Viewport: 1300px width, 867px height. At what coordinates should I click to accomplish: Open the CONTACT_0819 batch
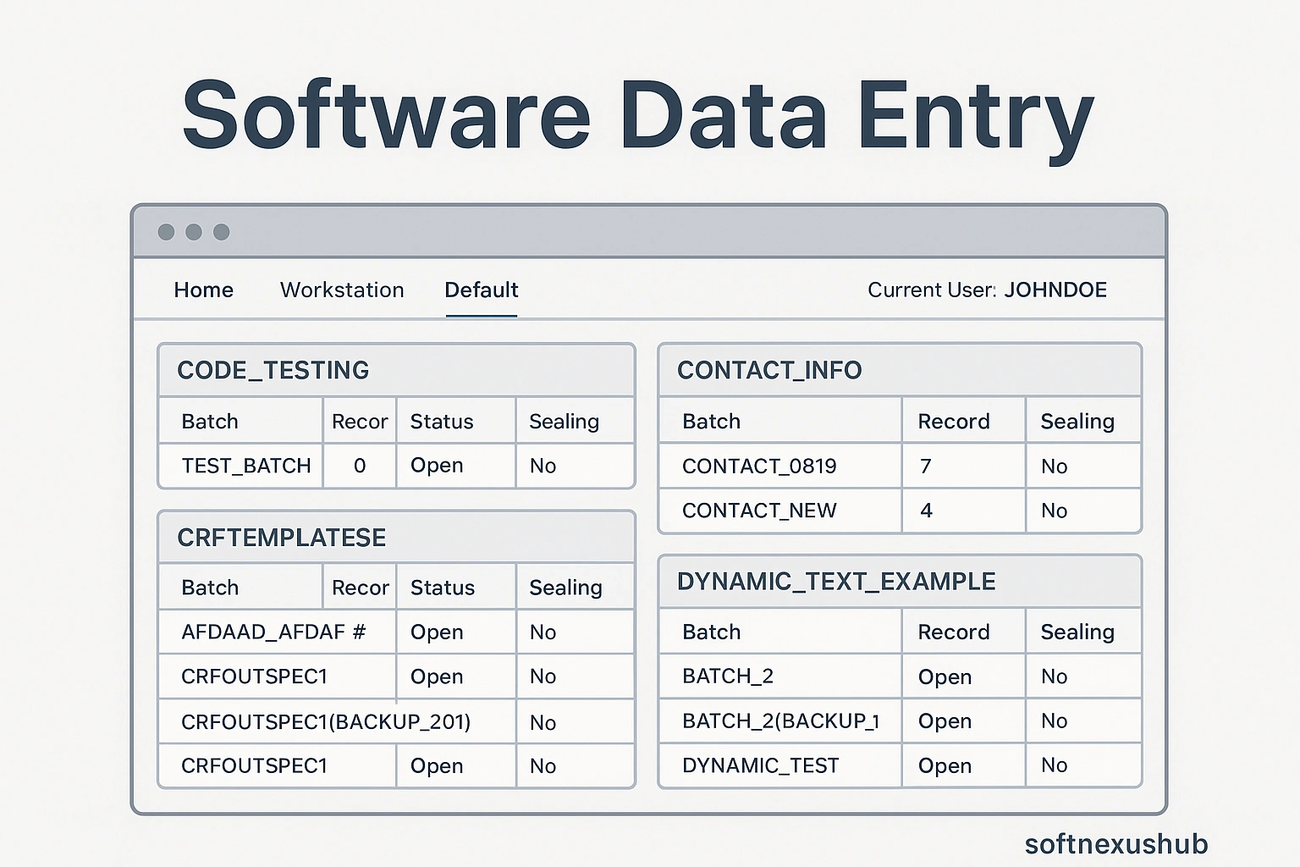coord(758,466)
